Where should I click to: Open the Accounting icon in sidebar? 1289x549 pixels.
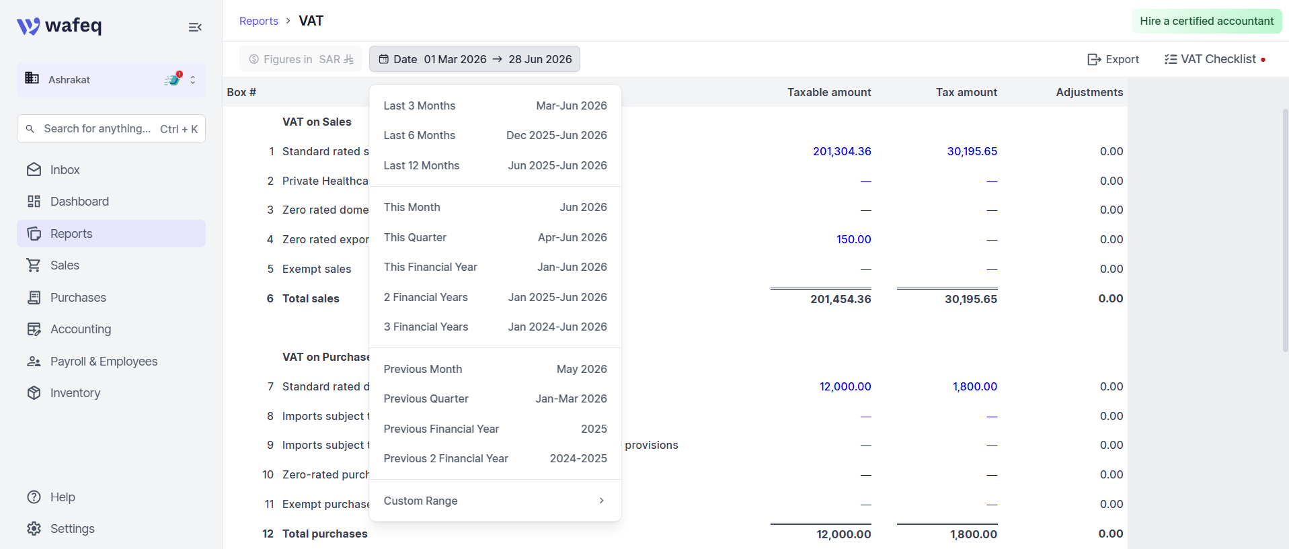[34, 329]
